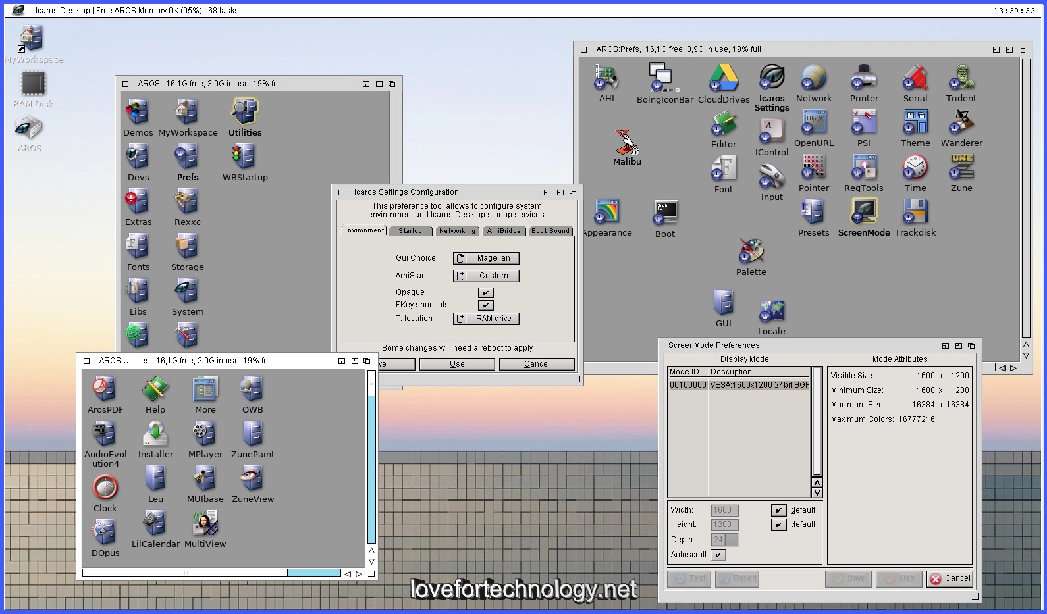Open RAM Disk desktop icon
The height and width of the screenshot is (614, 1047).
[x=33, y=84]
